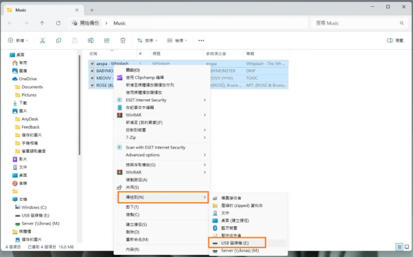Open the AnyDesk folder in sidebar
Viewport: 413px width, 257px height.
[29, 119]
